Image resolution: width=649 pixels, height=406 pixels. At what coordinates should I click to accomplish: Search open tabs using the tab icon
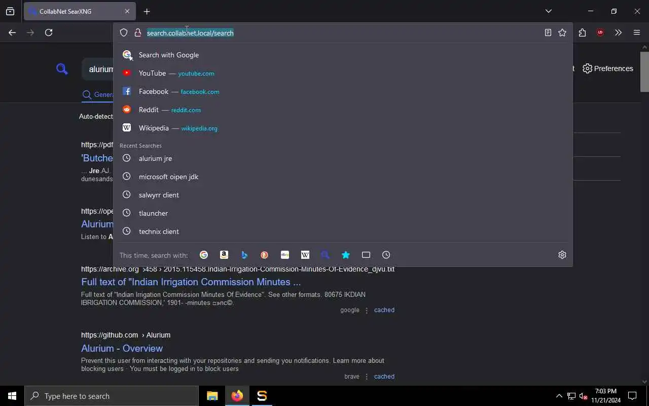(x=366, y=255)
